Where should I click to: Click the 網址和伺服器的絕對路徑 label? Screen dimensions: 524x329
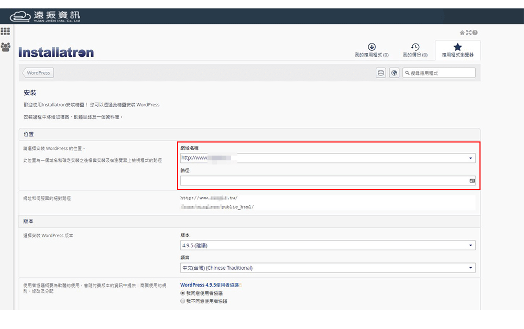[47, 199]
